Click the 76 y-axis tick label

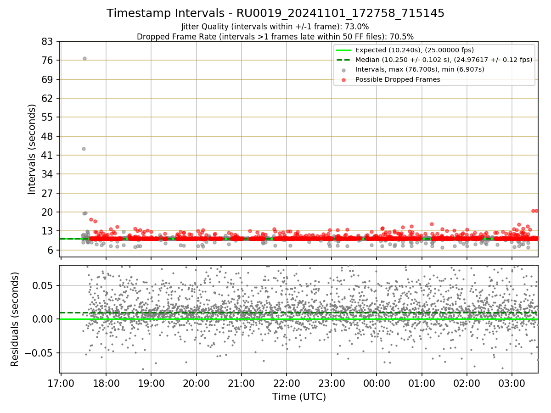coord(48,61)
